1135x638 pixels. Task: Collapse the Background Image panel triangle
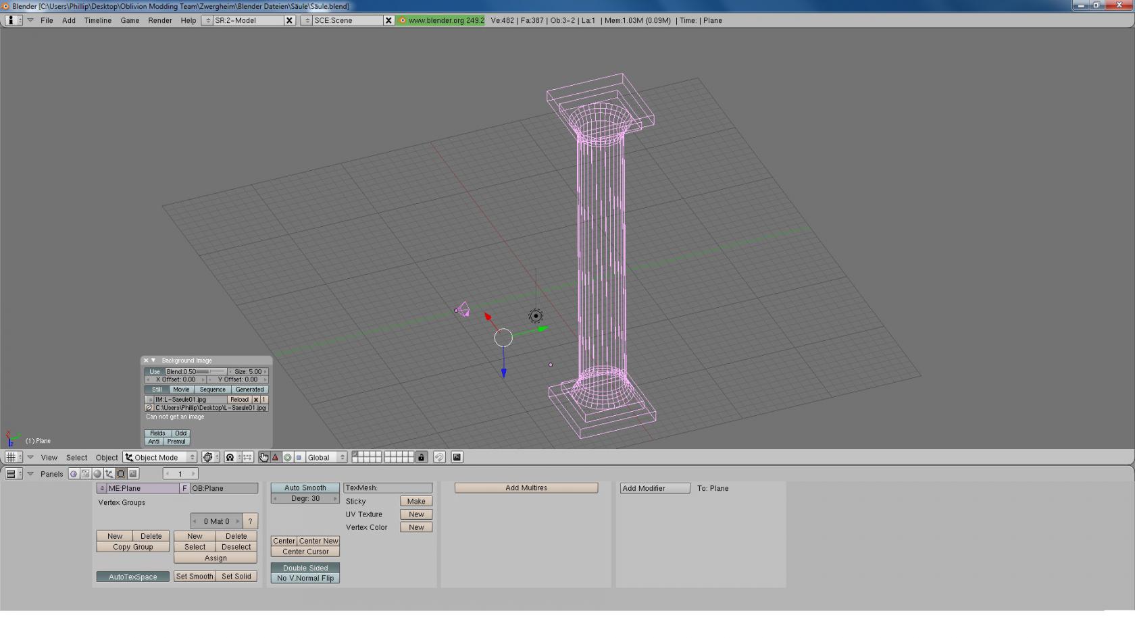pos(153,361)
